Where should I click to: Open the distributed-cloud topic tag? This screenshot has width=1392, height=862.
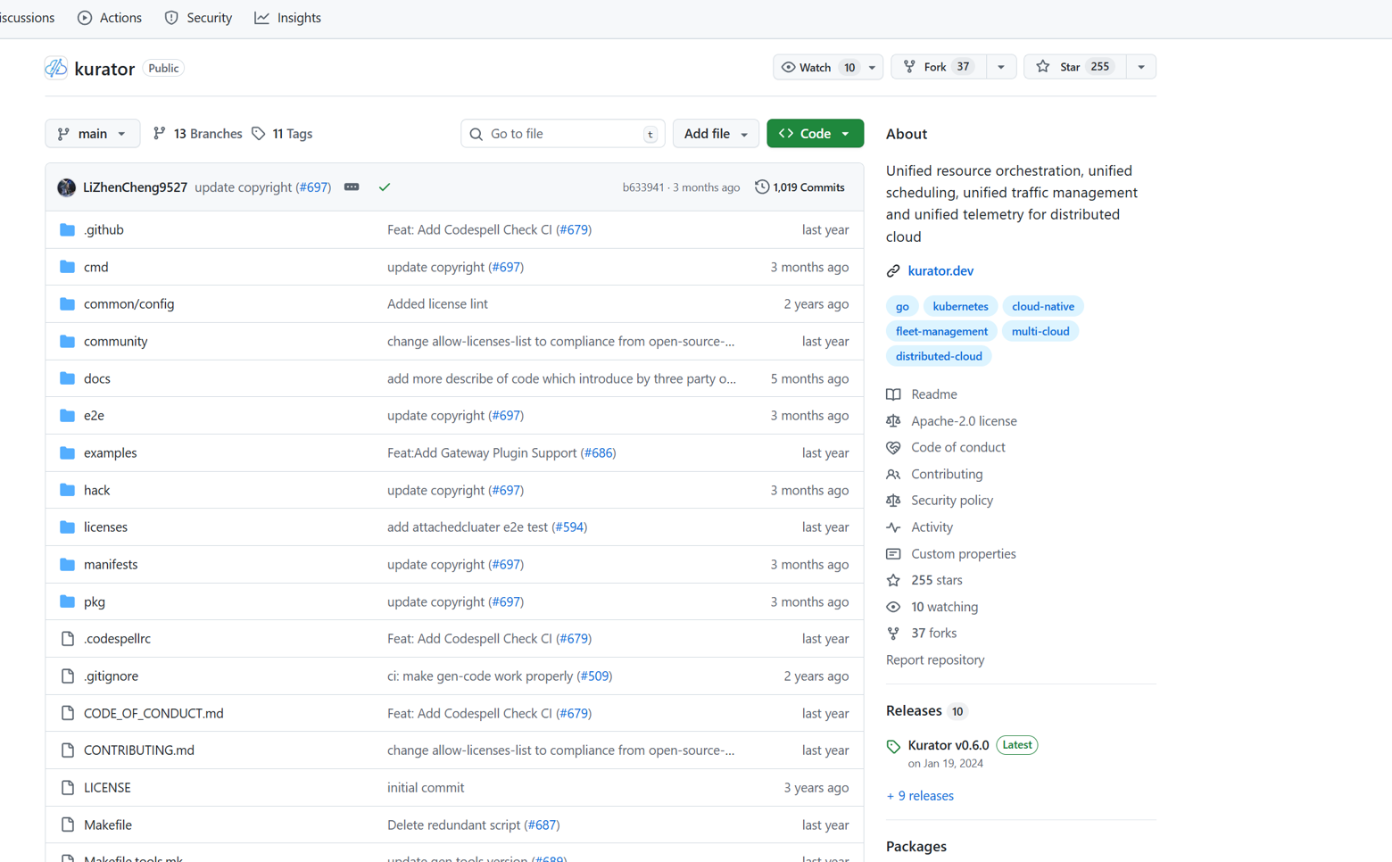click(939, 356)
